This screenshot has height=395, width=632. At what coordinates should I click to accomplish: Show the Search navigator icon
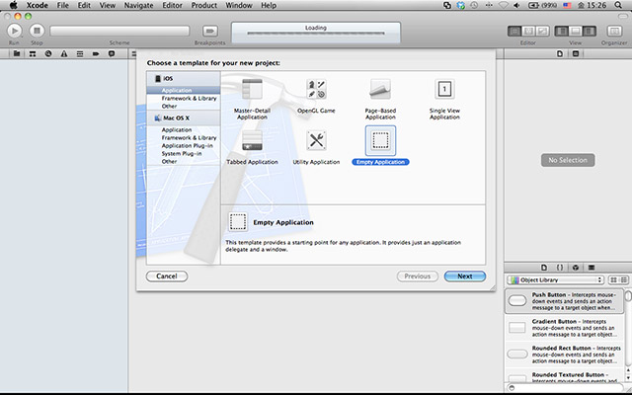tap(48, 53)
